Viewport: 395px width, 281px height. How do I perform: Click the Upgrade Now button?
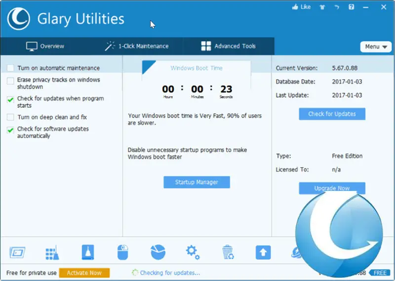[332, 188]
